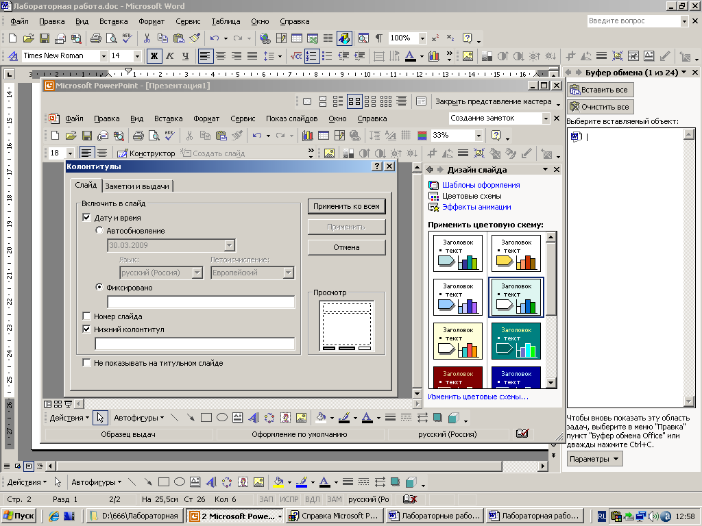702x526 pixels.
Task: Apply the dark red color scheme thumbnail
Action: [x=457, y=377]
